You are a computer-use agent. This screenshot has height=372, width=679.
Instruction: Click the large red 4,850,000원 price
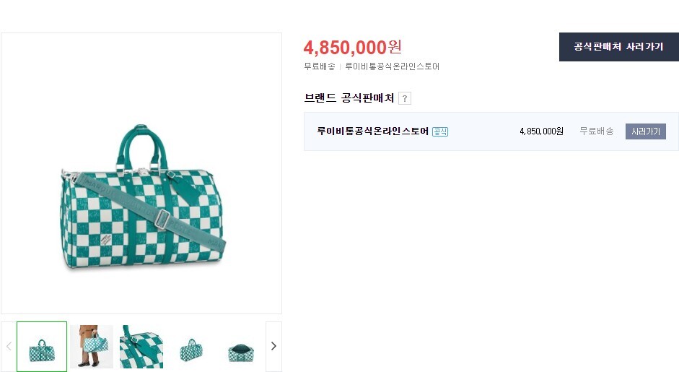coord(352,48)
